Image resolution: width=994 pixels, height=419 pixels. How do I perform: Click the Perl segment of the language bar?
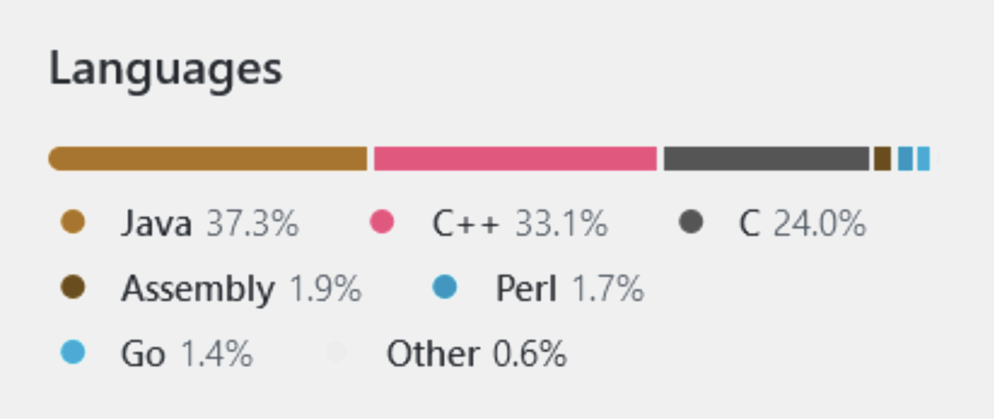(905, 159)
